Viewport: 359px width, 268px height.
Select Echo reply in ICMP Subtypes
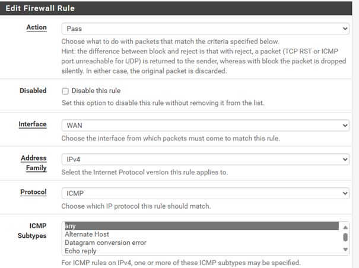pos(201,251)
